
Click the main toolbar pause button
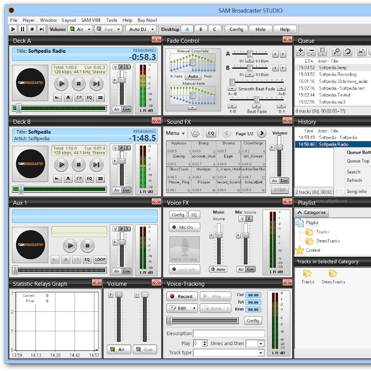[x=23, y=29]
